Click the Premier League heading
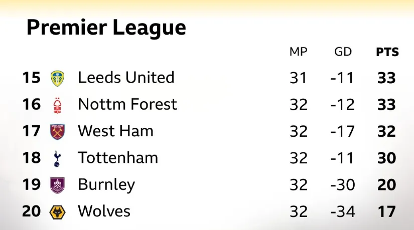The width and height of the screenshot is (414, 230). click(x=106, y=28)
